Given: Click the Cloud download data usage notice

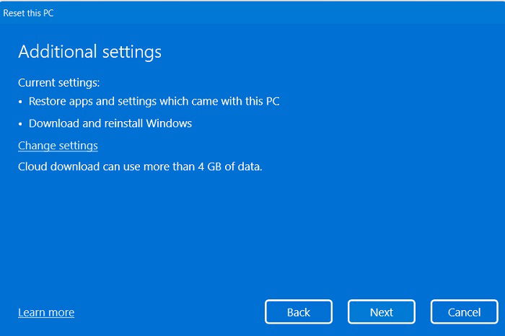Looking at the screenshot, I should pos(140,167).
